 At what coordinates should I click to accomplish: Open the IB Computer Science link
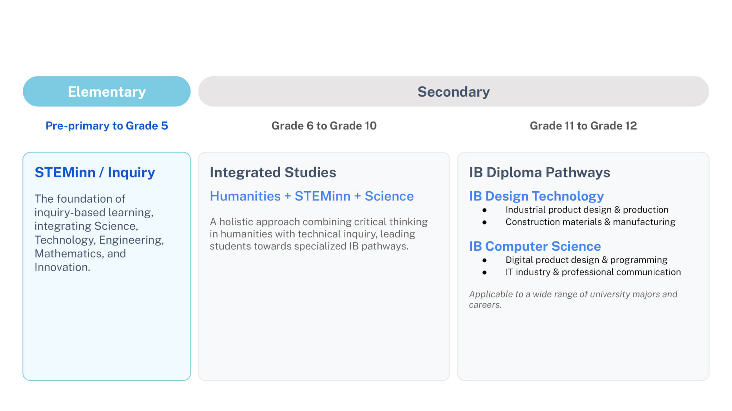tap(535, 246)
